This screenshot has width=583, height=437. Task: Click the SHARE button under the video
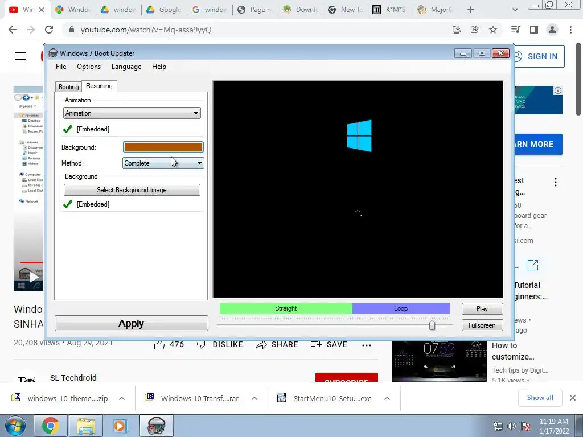pos(277,345)
